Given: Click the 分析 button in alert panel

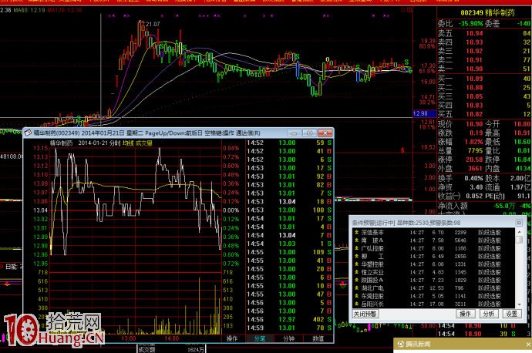Looking at the screenshot, I should coord(489,314).
